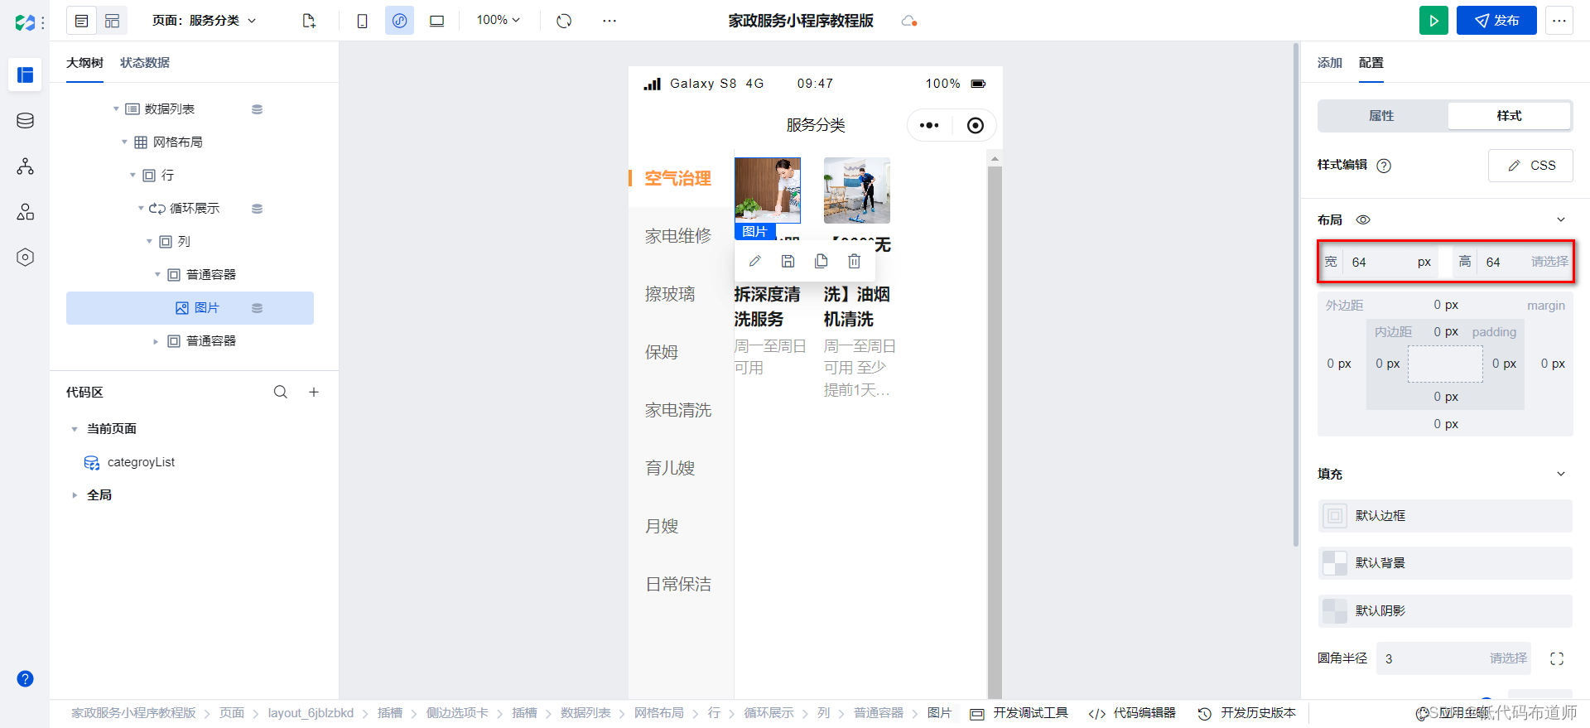Click the height 高 input field
This screenshot has height=728, width=1590.
[1501, 262]
